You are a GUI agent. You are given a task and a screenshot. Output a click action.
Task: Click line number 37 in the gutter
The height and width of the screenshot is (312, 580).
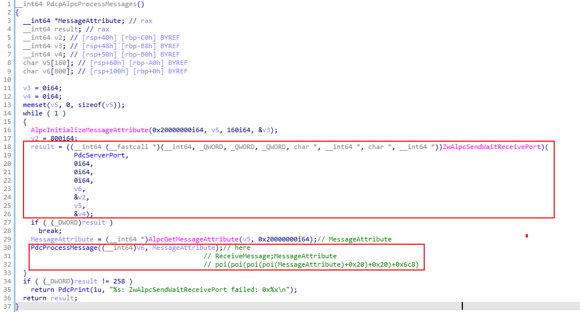(x=7, y=306)
